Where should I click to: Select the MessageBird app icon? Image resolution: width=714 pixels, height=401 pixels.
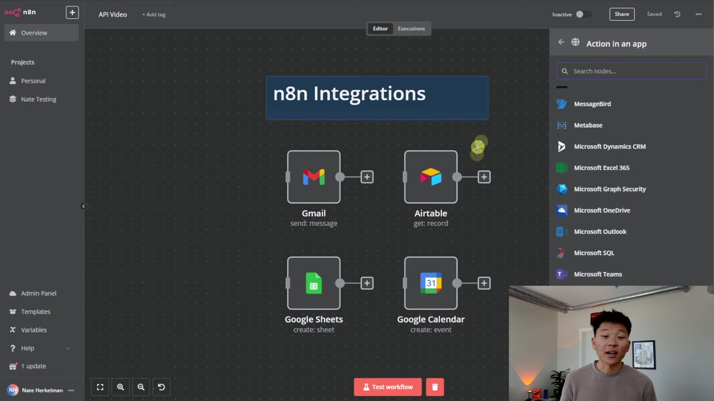click(x=562, y=104)
